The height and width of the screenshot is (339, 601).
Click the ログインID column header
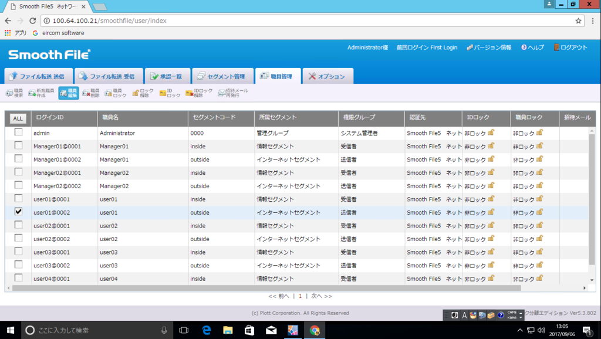[65, 117]
